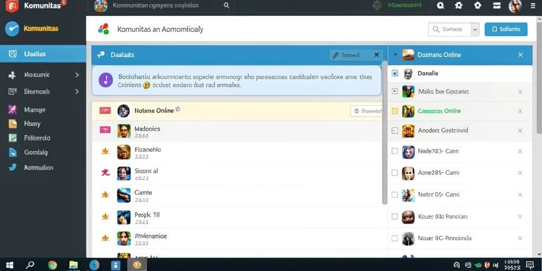
Task: Expand the Nocumic sidebar chevron
Action: 77,75
